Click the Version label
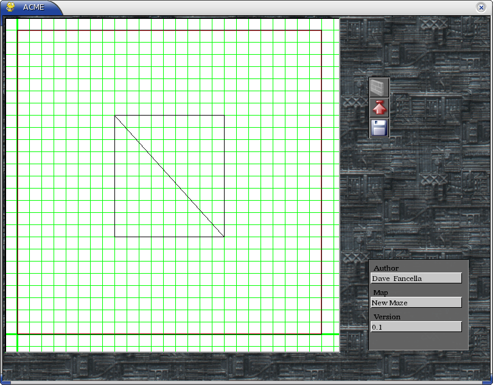Image resolution: width=493 pixels, height=385 pixels. click(386, 317)
